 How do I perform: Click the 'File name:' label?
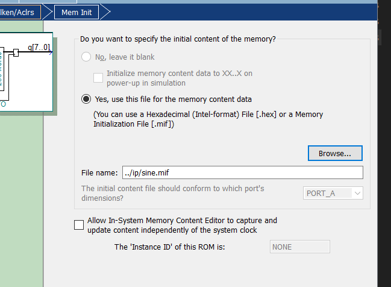click(x=99, y=173)
